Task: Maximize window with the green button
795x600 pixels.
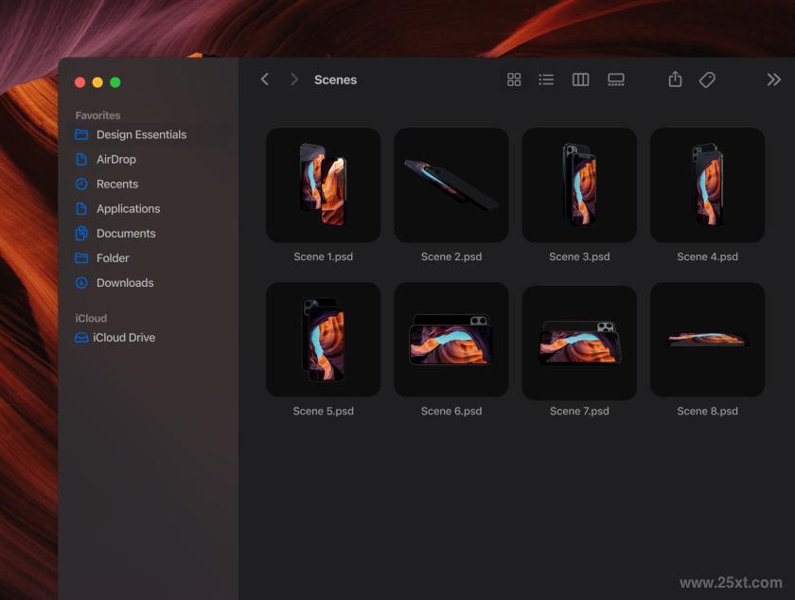Action: (115, 82)
